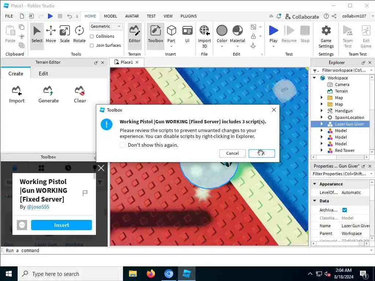Enable the Collisions checkbox
The width and height of the screenshot is (375, 281).
coord(92,36)
